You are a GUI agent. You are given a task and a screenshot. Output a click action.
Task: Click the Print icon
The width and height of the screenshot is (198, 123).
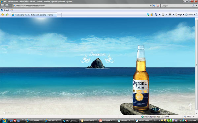(x=170, y=15)
